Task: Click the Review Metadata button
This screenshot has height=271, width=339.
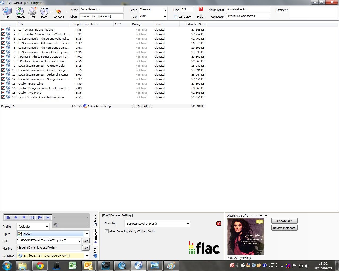Action: click(x=284, y=228)
